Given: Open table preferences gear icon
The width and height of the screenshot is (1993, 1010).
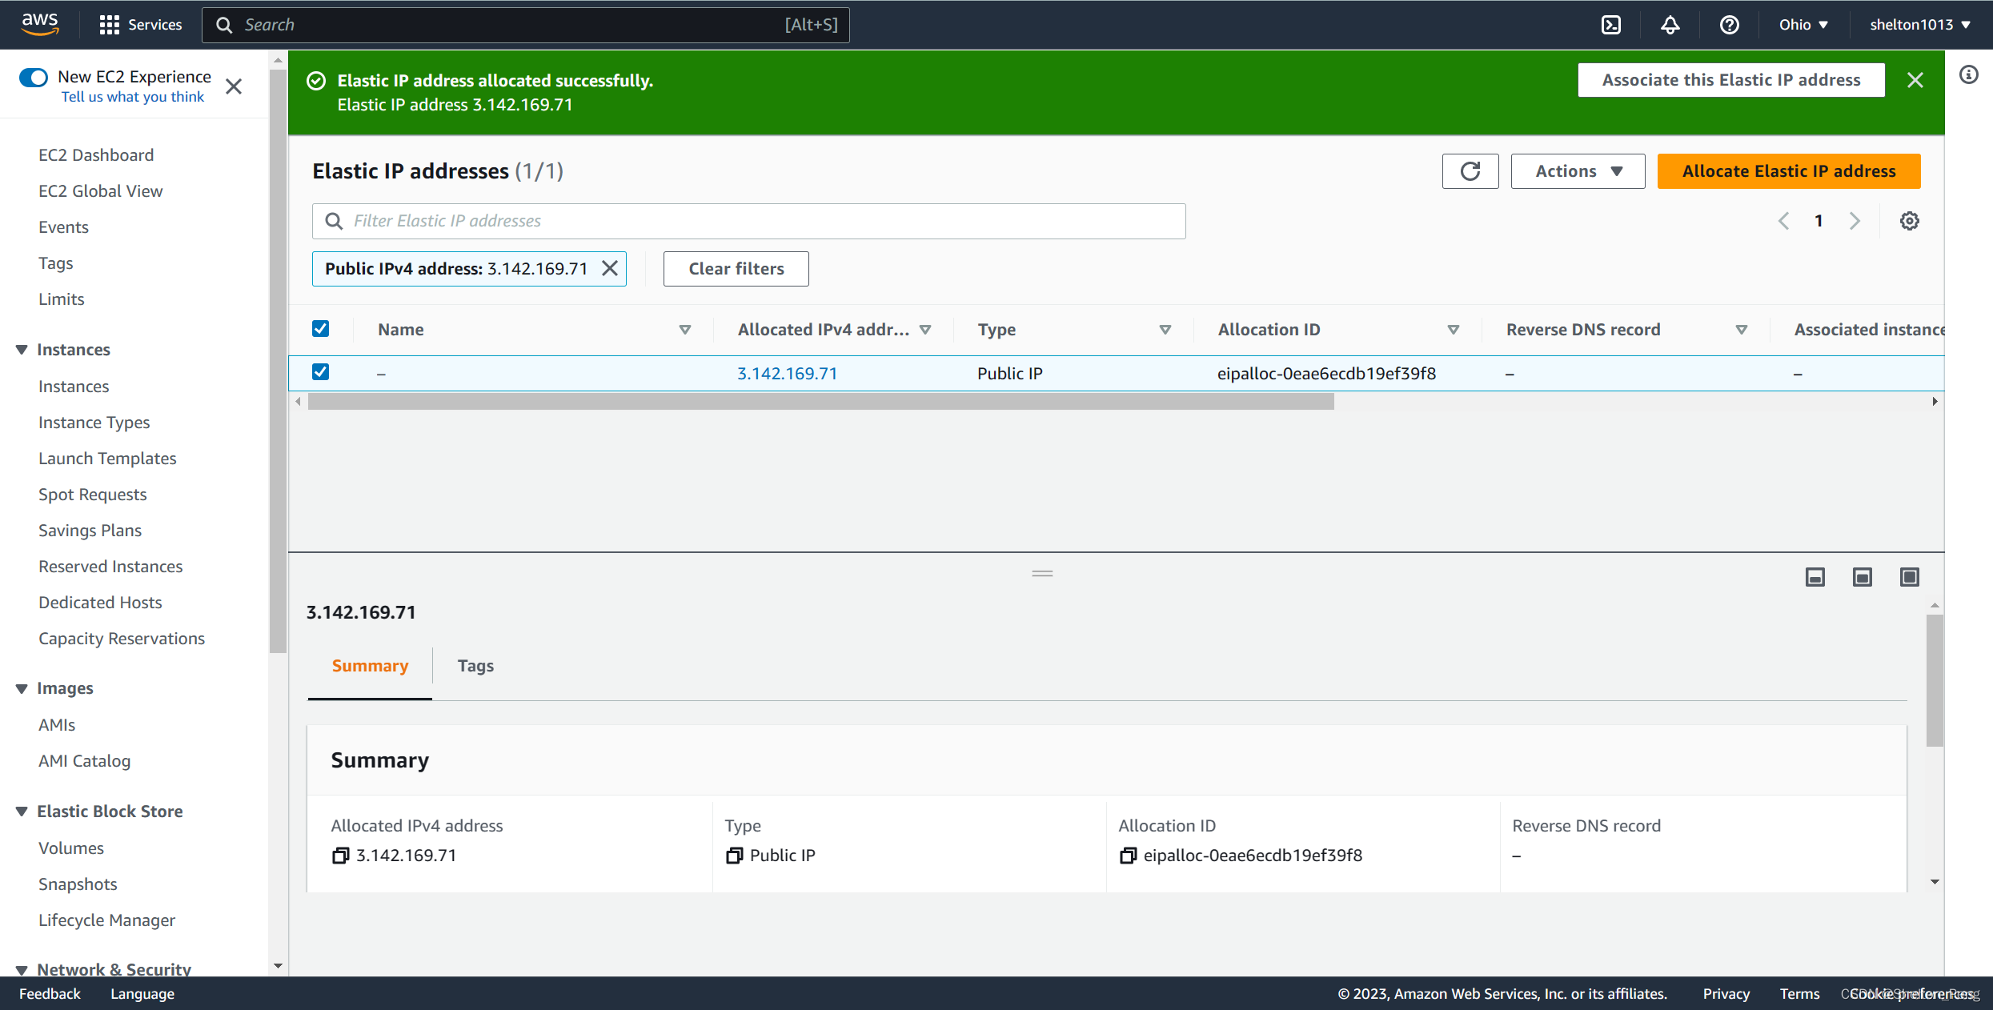Looking at the screenshot, I should coord(1910,221).
